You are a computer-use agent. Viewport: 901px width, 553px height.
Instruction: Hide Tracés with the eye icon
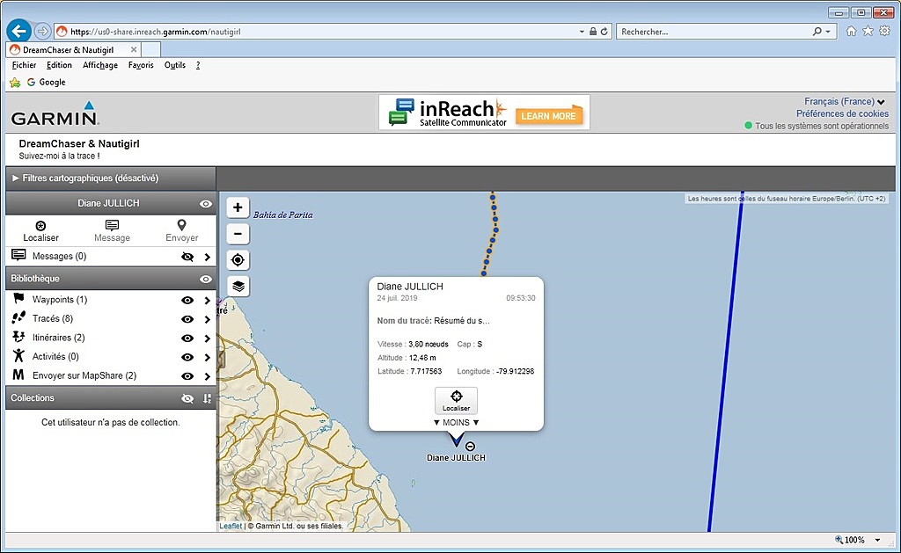click(x=187, y=319)
